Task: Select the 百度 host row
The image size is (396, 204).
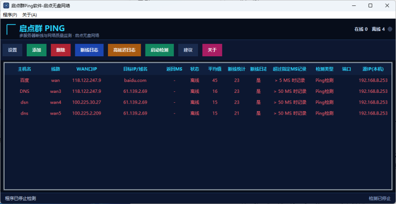Action: click(x=198, y=81)
